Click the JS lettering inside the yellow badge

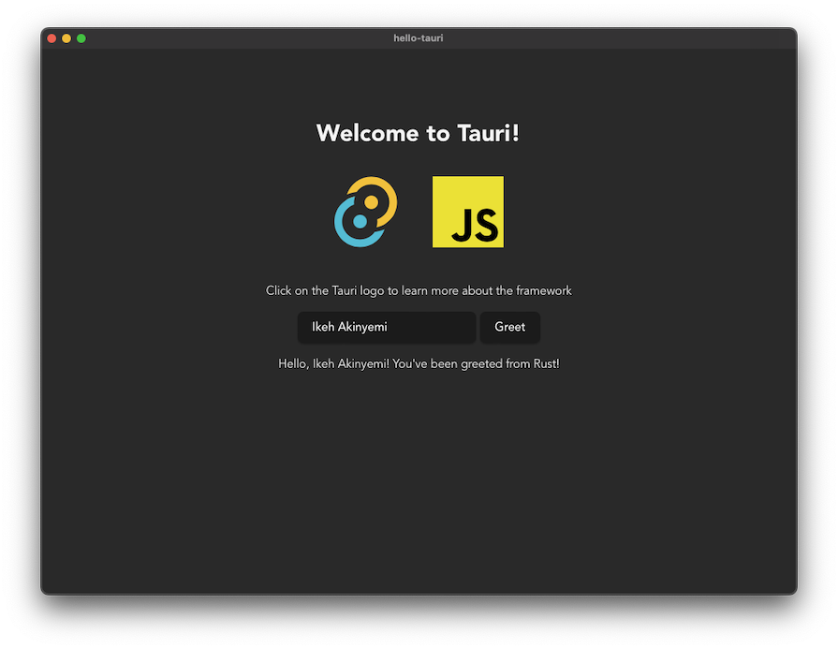pyautogui.click(x=474, y=223)
